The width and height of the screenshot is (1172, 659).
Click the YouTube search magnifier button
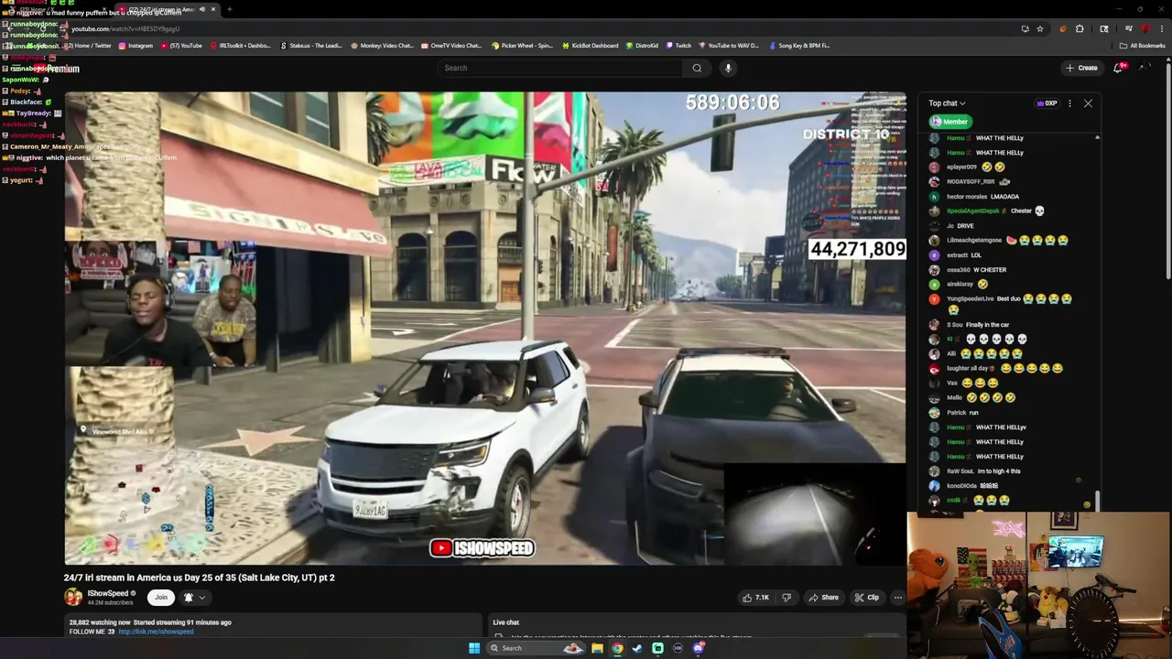click(697, 68)
